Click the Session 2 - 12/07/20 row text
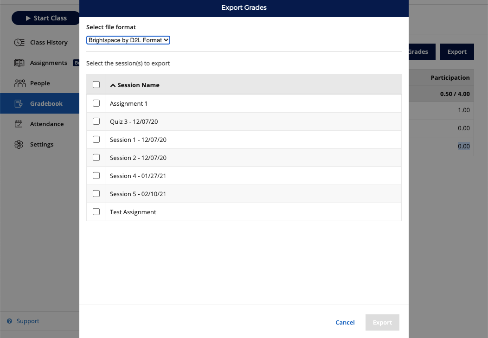 pos(138,158)
